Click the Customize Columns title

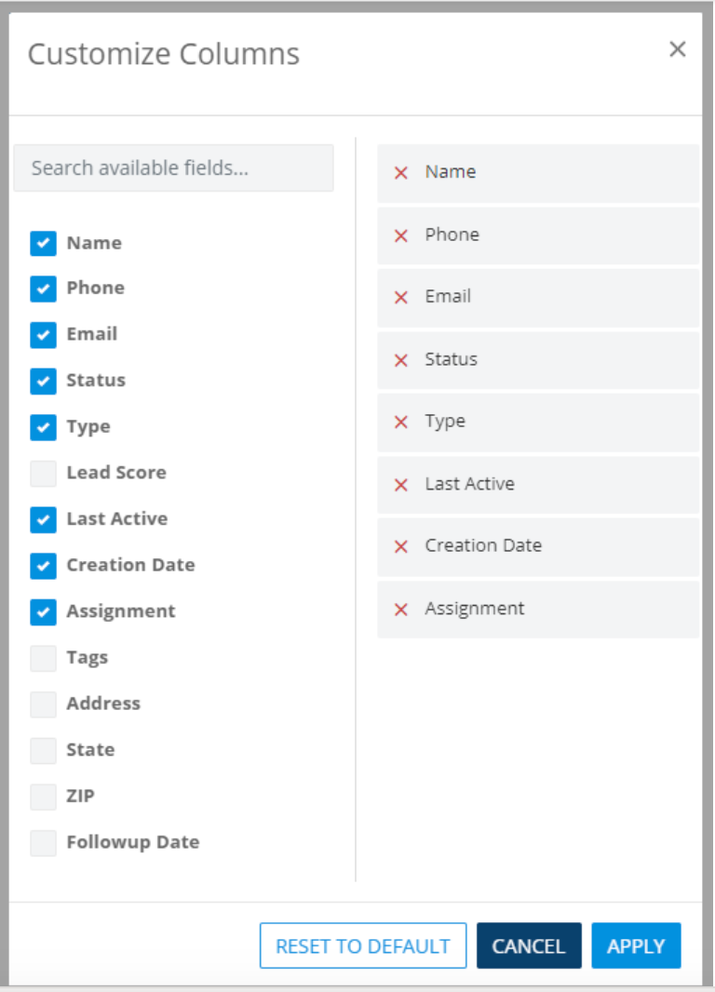(164, 54)
